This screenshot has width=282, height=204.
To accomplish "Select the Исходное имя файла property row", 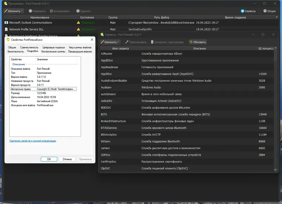I will click(44, 105).
